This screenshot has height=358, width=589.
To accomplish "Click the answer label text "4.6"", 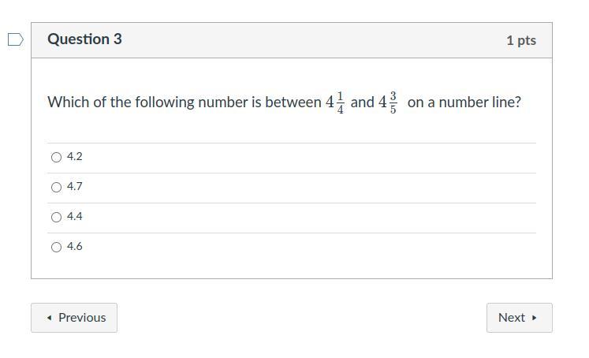I will (75, 247).
